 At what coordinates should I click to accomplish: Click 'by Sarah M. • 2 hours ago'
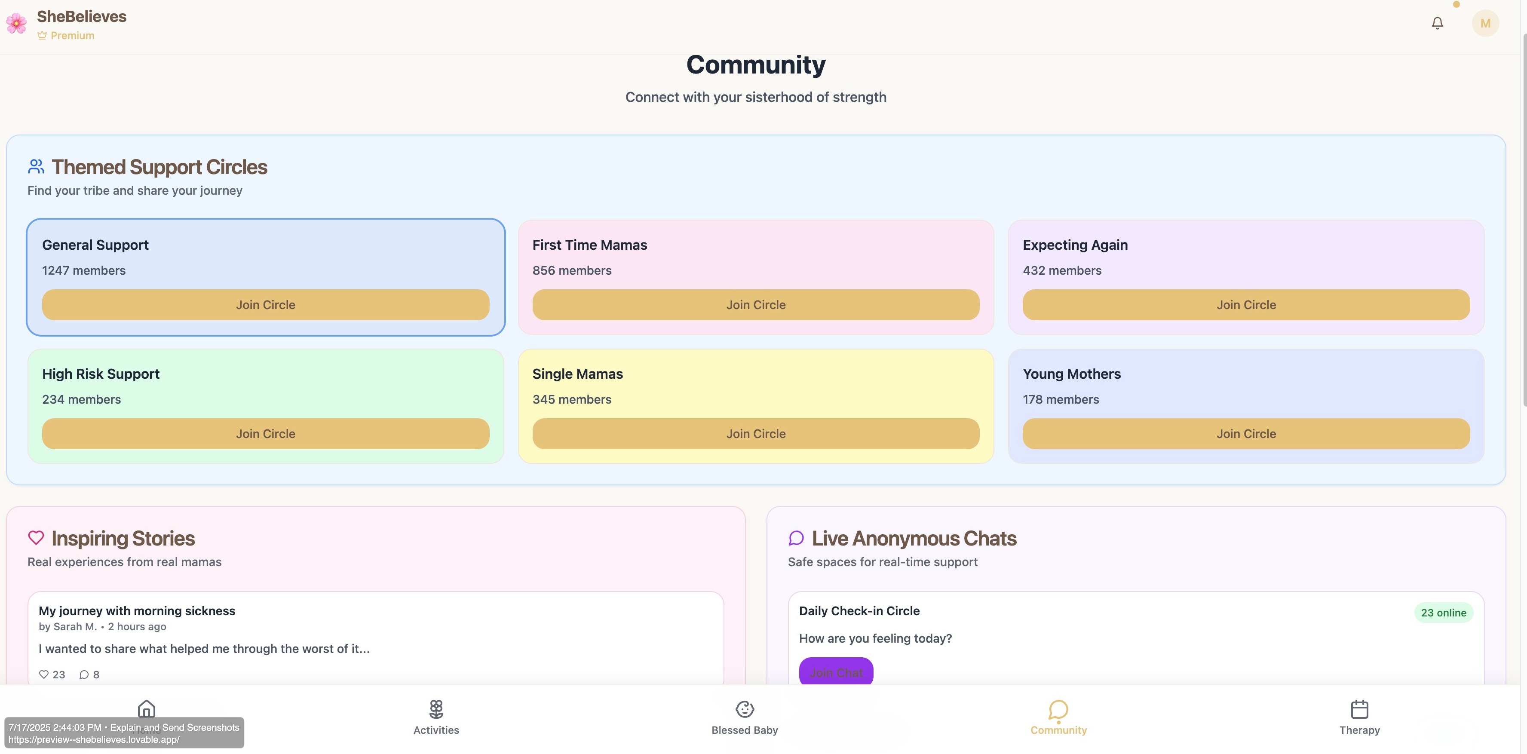(102, 627)
